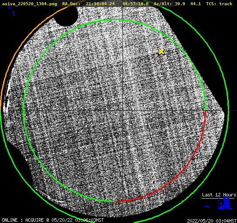Select the blue scatter plot in history graph
Viewport: 237px width, 223px height.
point(225,203)
